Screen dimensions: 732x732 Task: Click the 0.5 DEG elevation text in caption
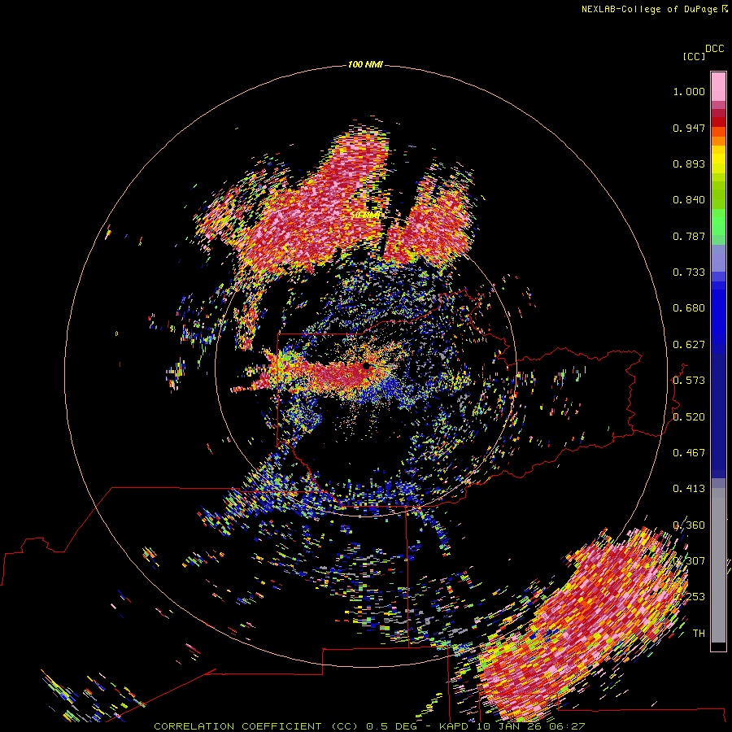click(392, 726)
